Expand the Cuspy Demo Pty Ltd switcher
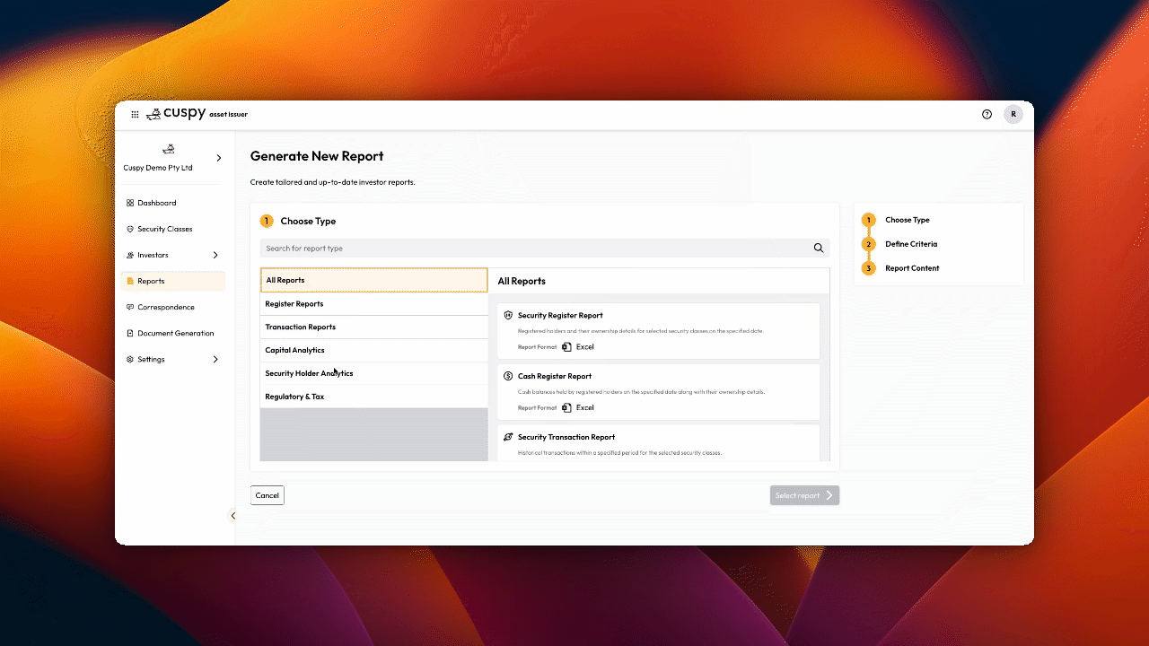 tap(218, 158)
